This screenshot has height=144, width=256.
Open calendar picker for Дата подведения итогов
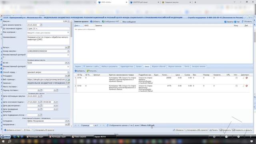pyautogui.click(x=41, y=115)
